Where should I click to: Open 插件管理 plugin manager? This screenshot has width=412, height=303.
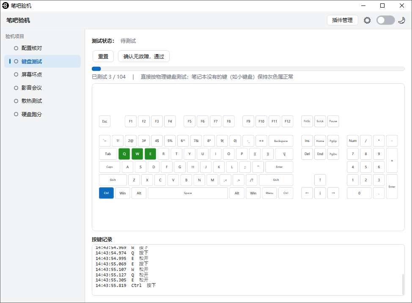coord(342,20)
